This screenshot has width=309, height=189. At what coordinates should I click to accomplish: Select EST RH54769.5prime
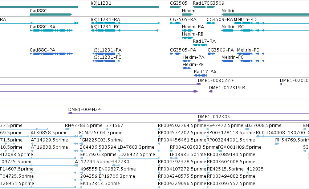[x=277, y=144]
